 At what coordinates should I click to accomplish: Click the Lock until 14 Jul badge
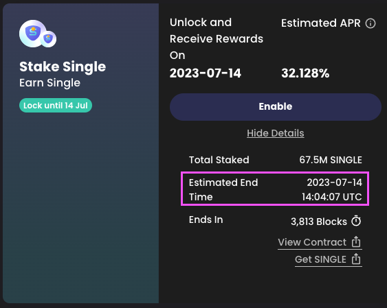[x=56, y=106]
